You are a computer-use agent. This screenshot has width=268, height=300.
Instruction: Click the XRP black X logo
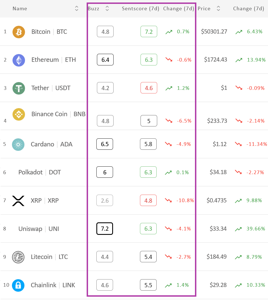coord(18,201)
